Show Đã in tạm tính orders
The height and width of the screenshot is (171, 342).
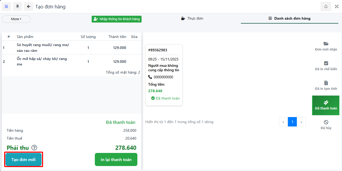coord(326,85)
